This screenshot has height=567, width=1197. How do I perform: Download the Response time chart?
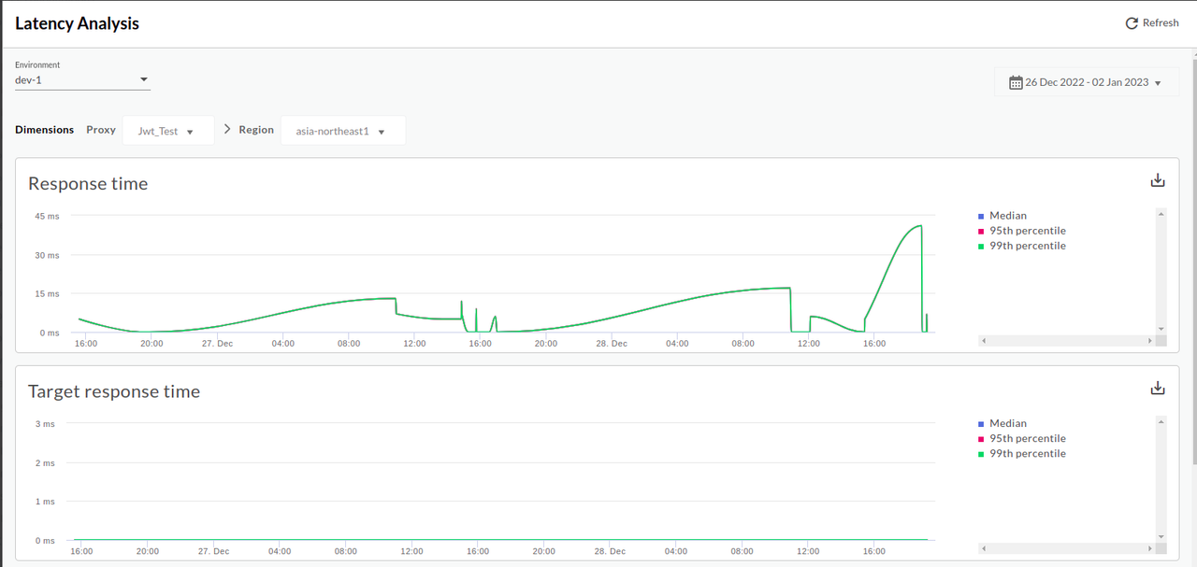tap(1158, 180)
